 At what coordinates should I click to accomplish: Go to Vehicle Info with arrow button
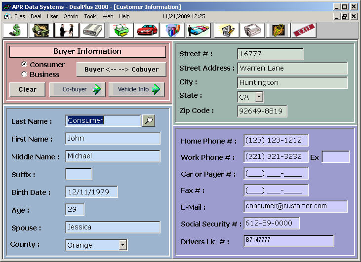tap(137, 89)
